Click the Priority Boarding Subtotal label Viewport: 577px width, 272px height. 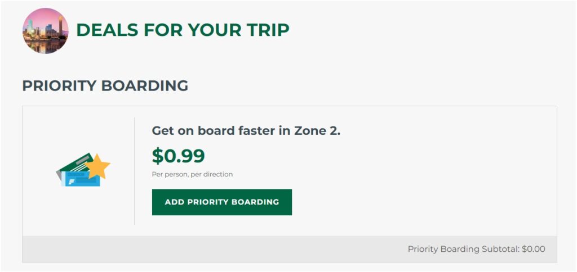(x=464, y=250)
